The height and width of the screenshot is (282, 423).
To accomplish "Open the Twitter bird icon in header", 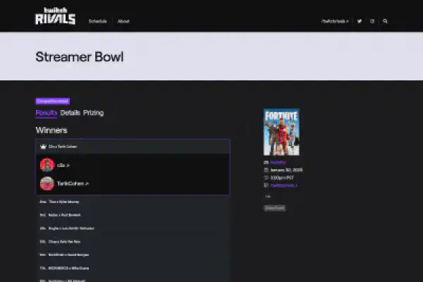I will click(360, 21).
